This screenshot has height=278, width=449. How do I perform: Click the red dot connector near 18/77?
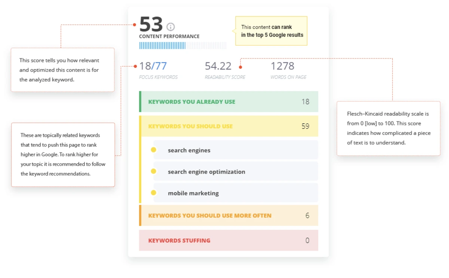tap(135, 66)
